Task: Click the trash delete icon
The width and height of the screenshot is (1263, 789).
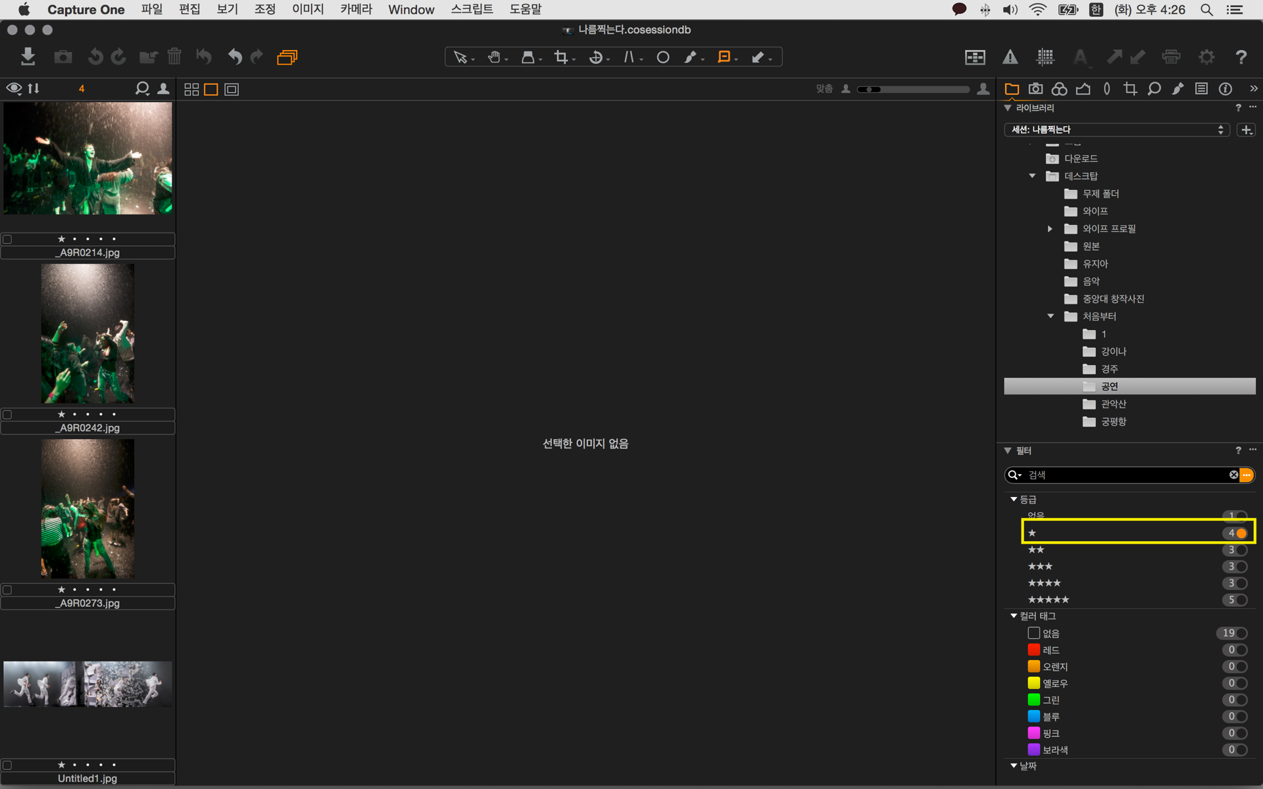Action: point(174,57)
